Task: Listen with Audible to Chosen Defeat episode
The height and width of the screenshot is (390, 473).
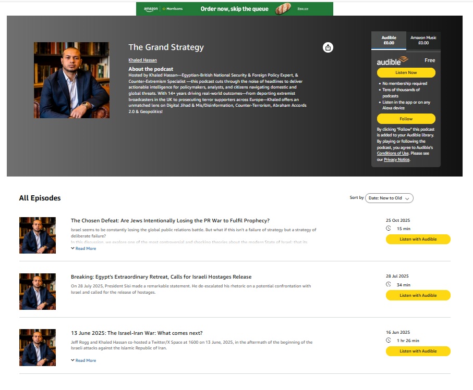Action: 418,239
